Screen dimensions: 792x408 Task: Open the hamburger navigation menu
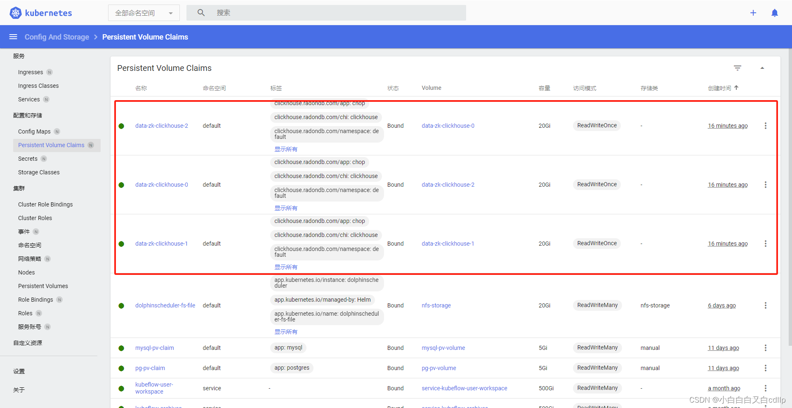[x=13, y=37]
